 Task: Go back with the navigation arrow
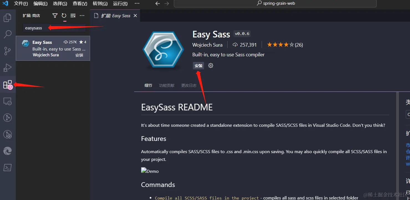(157, 4)
